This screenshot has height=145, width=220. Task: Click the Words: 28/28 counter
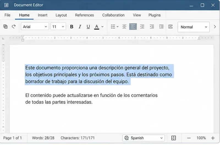coord(43,138)
